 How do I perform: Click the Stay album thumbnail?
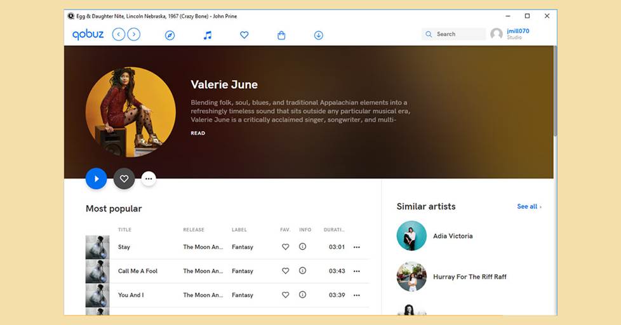click(x=97, y=247)
